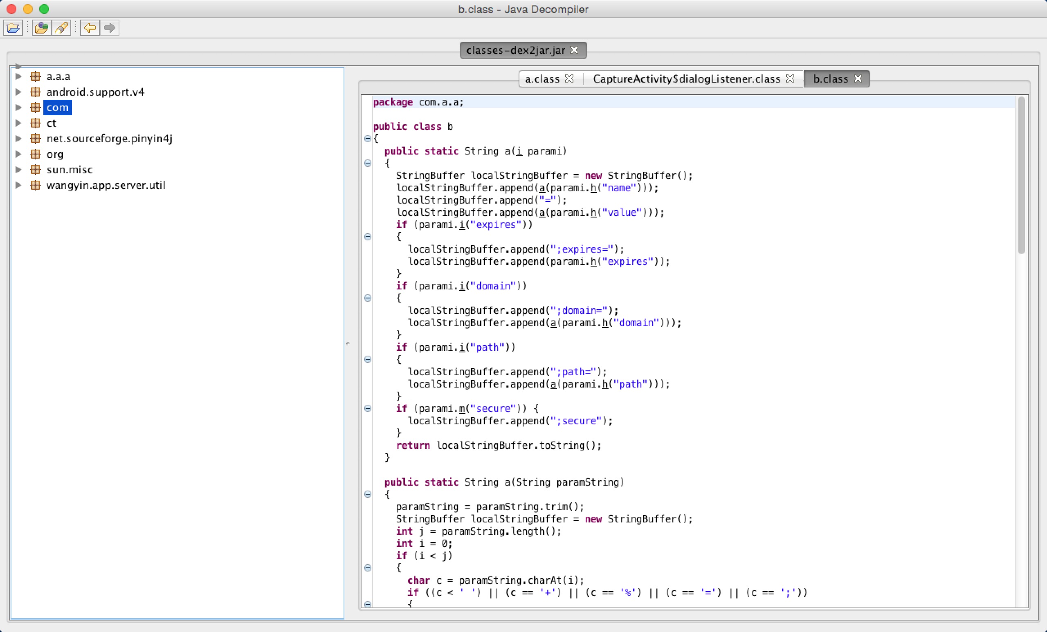Viewport: 1047px width, 632px height.
Task: Click the Backward navigation arrow icon
Action: coord(90,28)
